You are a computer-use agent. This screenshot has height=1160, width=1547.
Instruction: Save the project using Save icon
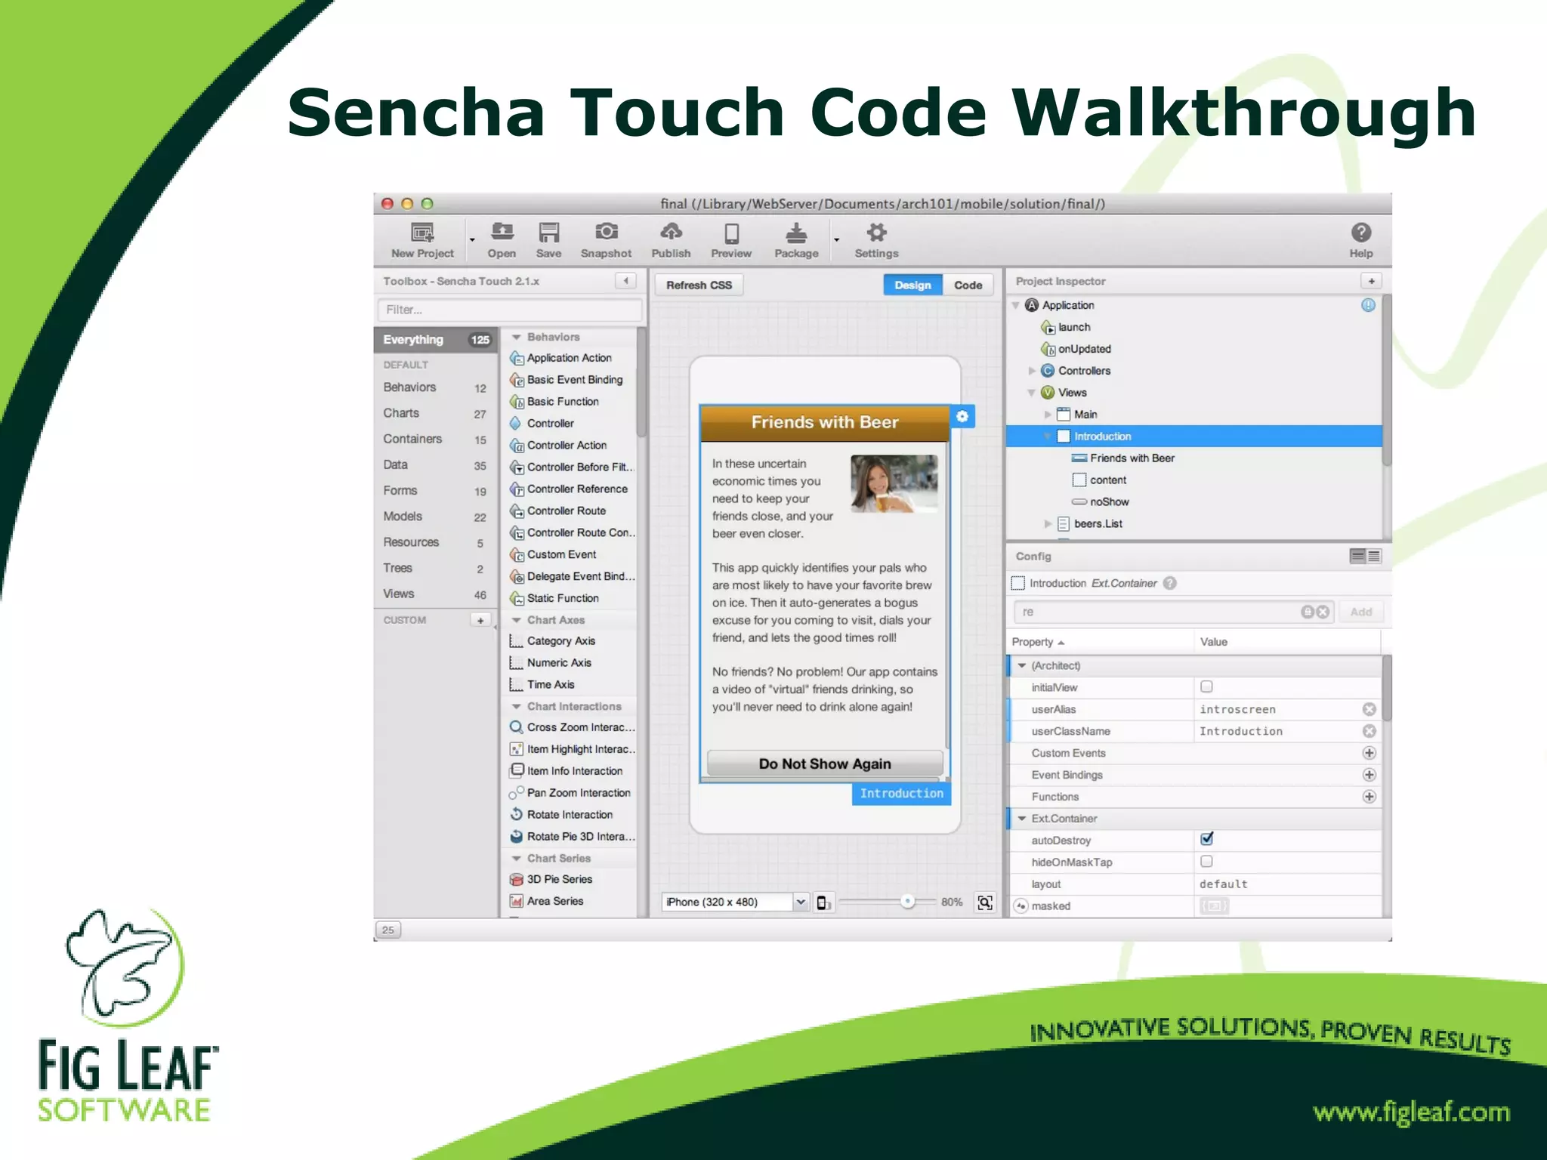click(x=548, y=232)
